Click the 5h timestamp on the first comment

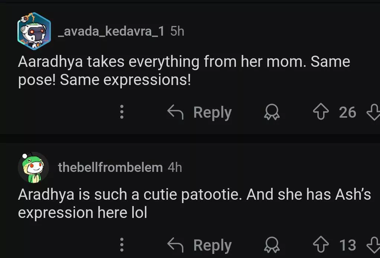[x=177, y=32]
